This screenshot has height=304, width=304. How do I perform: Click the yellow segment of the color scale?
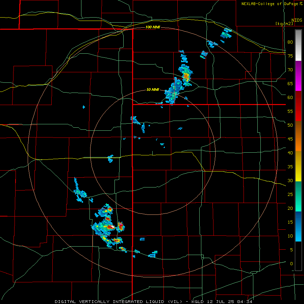point(298,166)
